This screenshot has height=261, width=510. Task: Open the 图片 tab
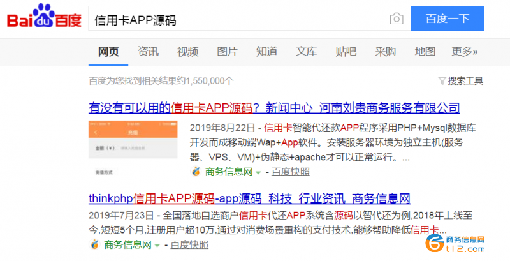[x=228, y=52]
